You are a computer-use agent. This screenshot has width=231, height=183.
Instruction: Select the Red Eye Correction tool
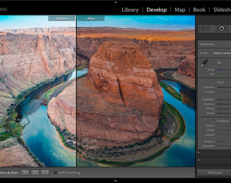[x=221, y=29]
